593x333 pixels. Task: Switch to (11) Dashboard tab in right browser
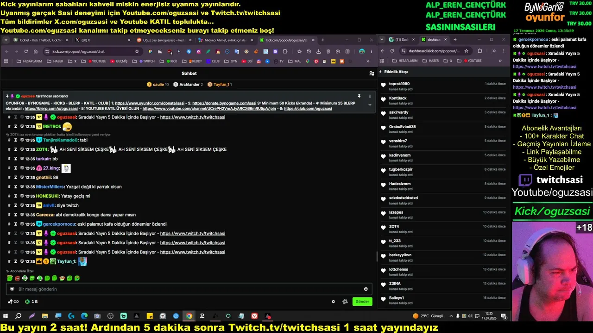(x=401, y=40)
